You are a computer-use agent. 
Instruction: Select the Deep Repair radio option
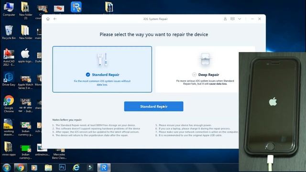coord(194,75)
